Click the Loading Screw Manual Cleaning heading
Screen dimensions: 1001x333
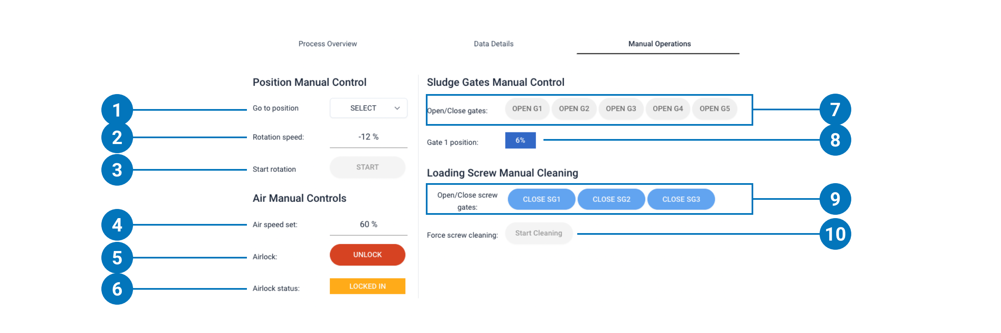503,173
